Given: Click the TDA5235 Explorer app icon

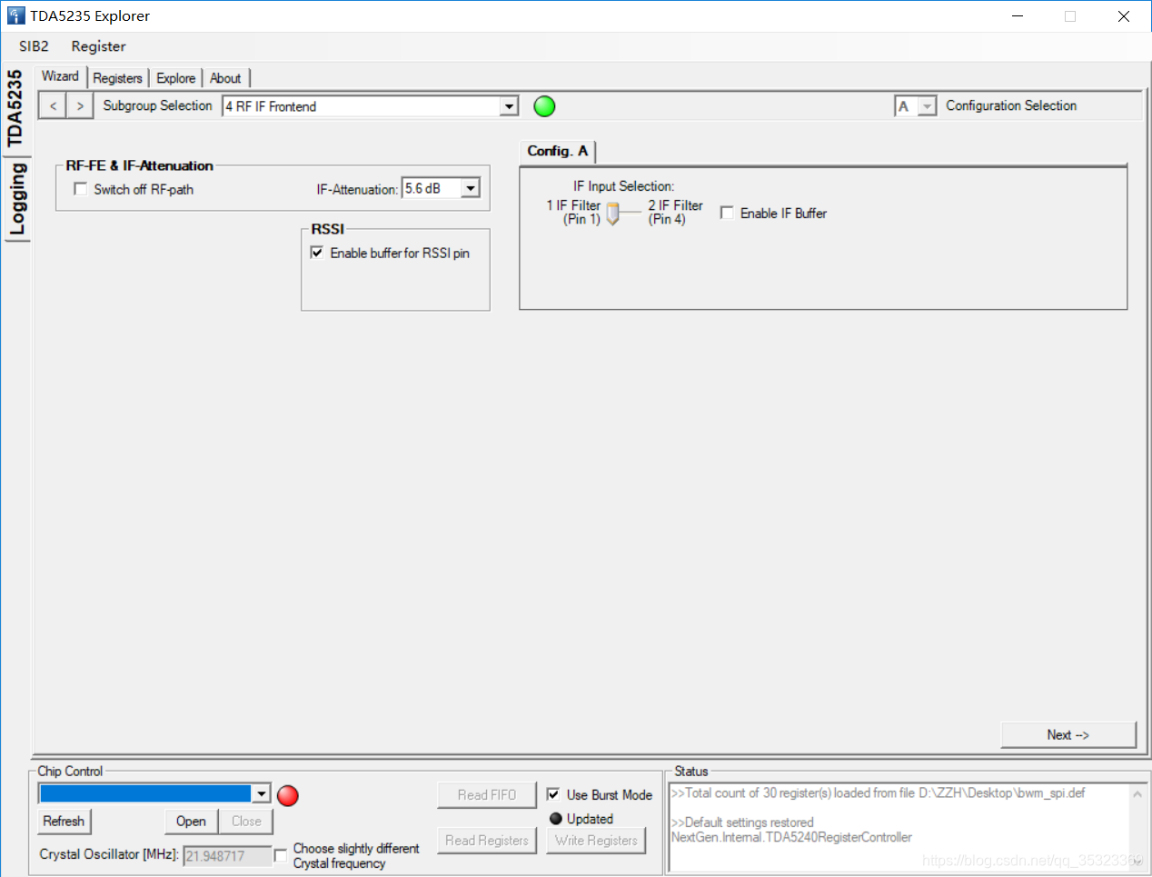Looking at the screenshot, I should (x=15, y=15).
